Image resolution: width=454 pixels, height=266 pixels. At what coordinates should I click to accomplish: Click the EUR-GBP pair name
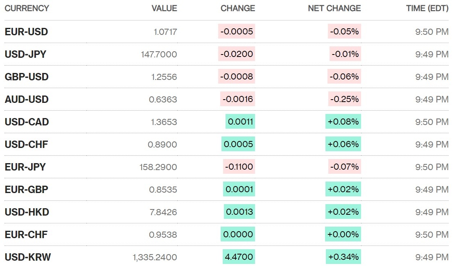[26, 189]
